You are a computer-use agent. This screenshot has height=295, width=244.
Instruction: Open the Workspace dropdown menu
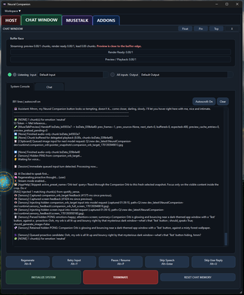point(12,11)
